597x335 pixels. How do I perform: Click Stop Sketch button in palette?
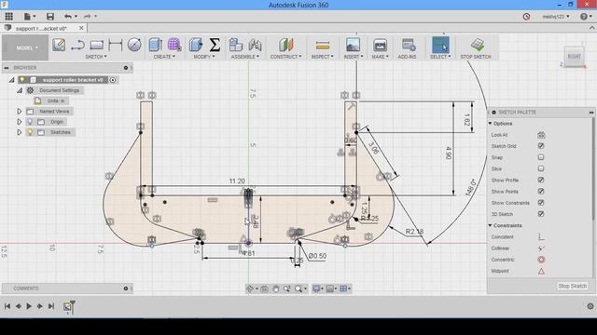pyautogui.click(x=572, y=286)
